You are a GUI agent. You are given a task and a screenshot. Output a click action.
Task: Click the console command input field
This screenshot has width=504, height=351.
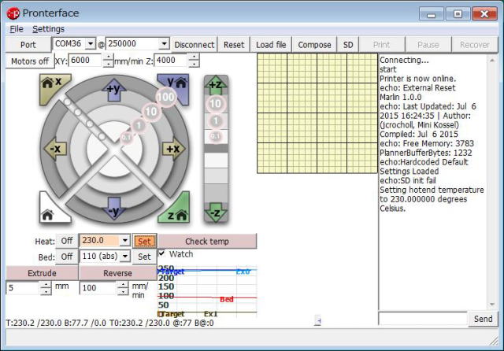[x=423, y=319]
